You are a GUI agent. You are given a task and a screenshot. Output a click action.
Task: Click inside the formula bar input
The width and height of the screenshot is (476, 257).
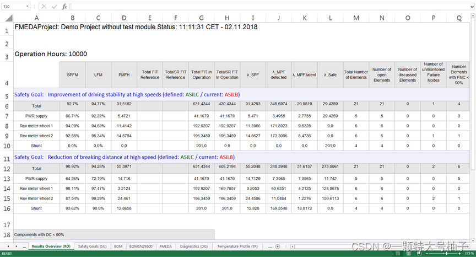point(270,7)
